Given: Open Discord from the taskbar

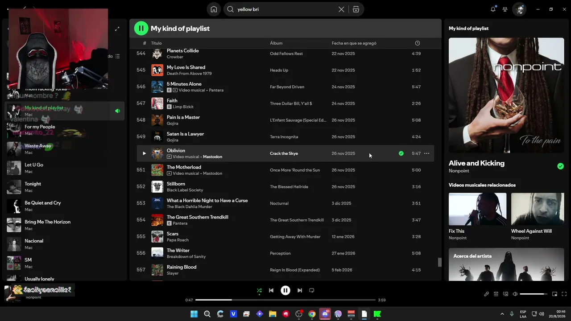Looking at the screenshot, I should click(325, 314).
